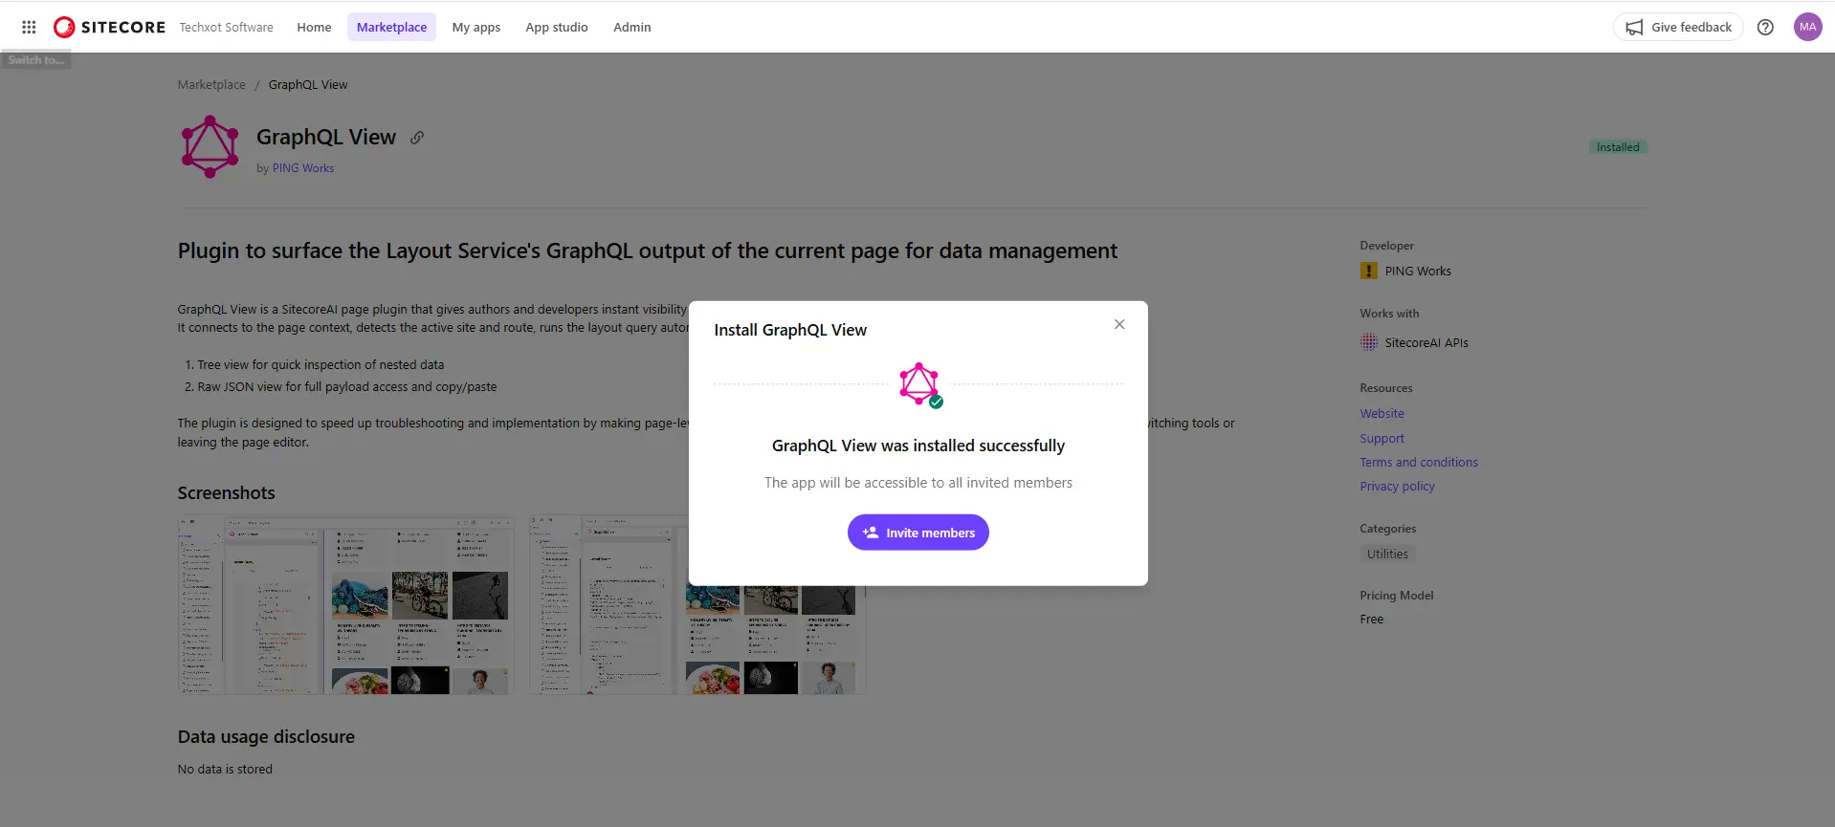1835x827 pixels.
Task: Open the Support resource link
Action: point(1382,439)
